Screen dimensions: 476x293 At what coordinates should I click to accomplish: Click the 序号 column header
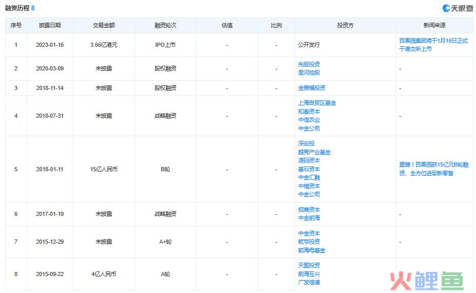click(16, 25)
